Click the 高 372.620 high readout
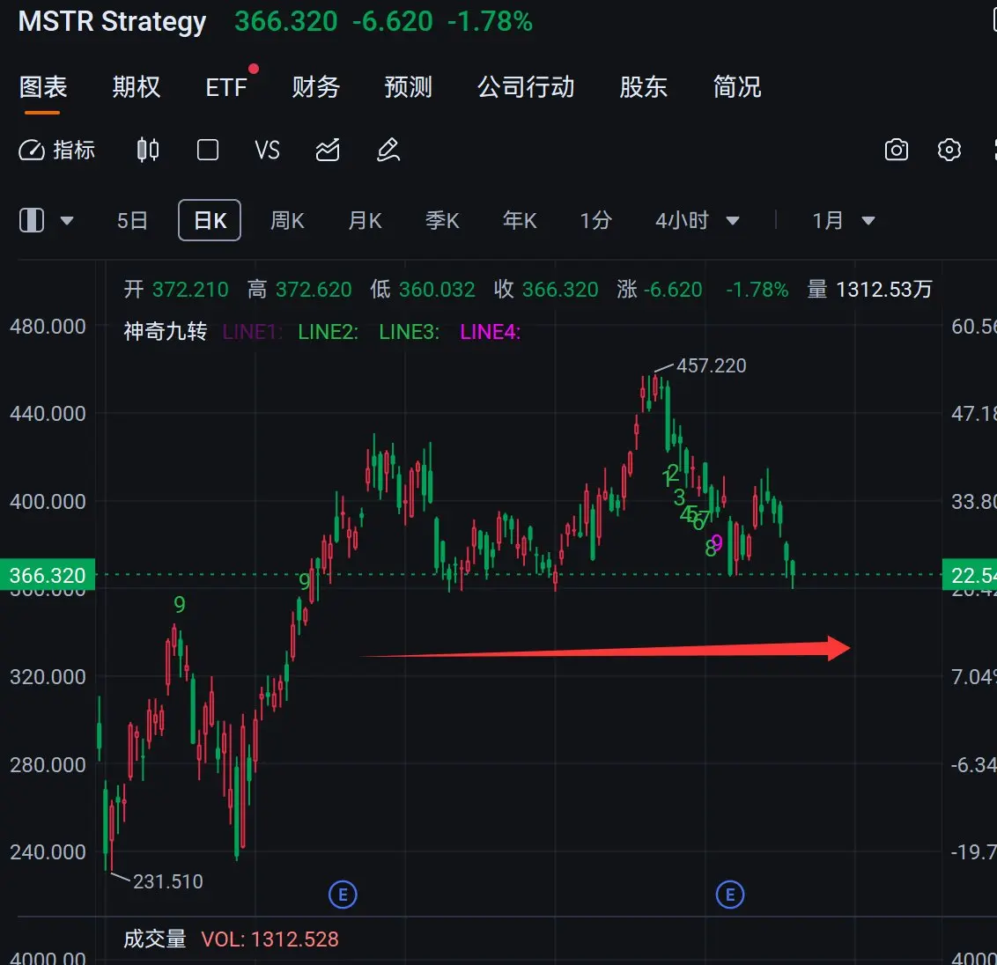The width and height of the screenshot is (997, 965). point(299,290)
